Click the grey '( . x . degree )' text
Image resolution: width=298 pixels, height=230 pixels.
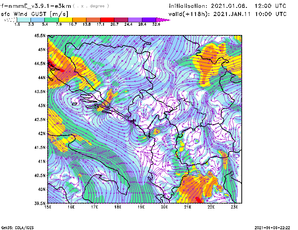tap(91, 6)
